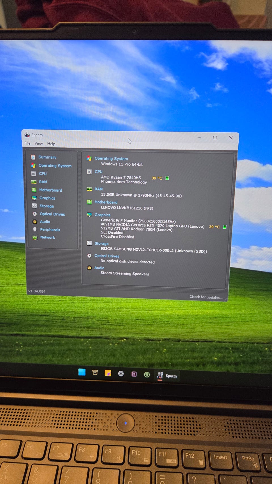
Task: Select the CPU sidebar icon
Action: pos(33,173)
